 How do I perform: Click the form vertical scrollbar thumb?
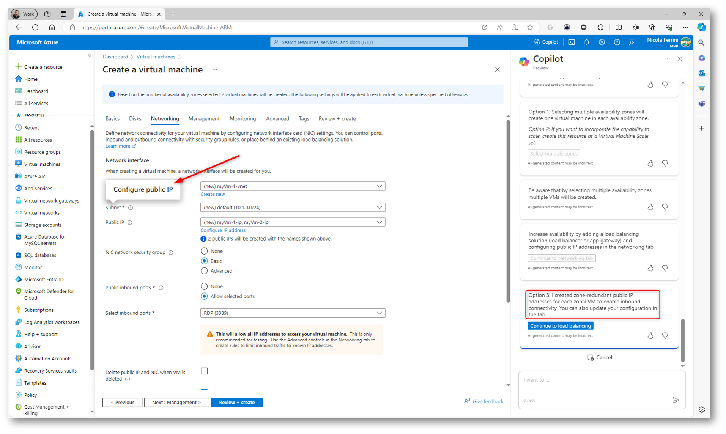(508, 211)
